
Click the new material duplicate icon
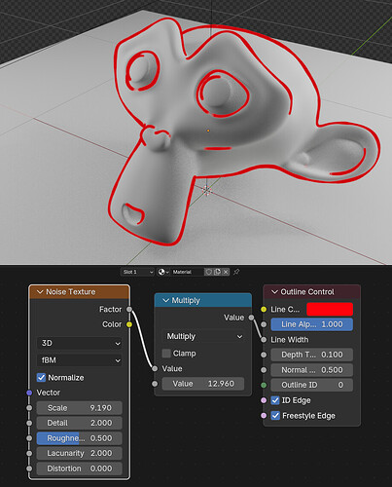click(x=217, y=272)
